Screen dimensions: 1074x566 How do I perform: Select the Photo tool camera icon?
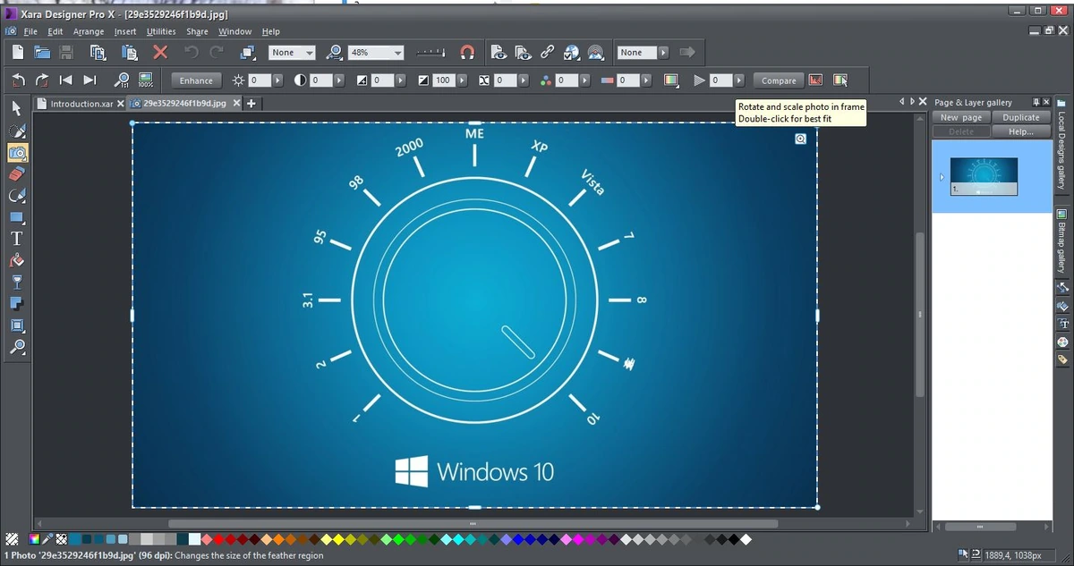pyautogui.click(x=17, y=152)
